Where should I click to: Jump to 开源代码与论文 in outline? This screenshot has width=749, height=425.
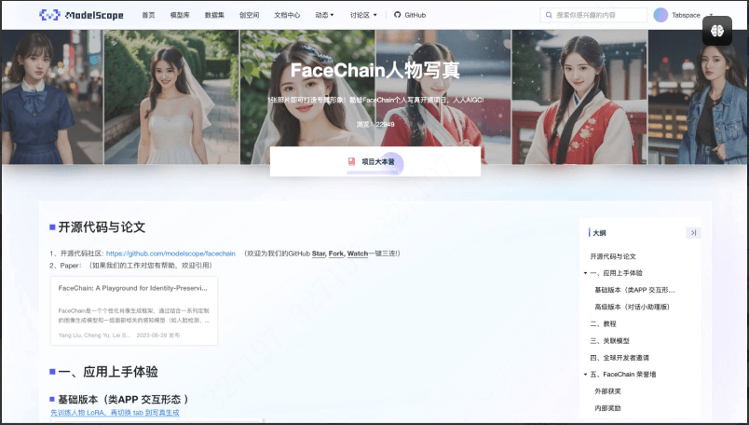tap(613, 256)
